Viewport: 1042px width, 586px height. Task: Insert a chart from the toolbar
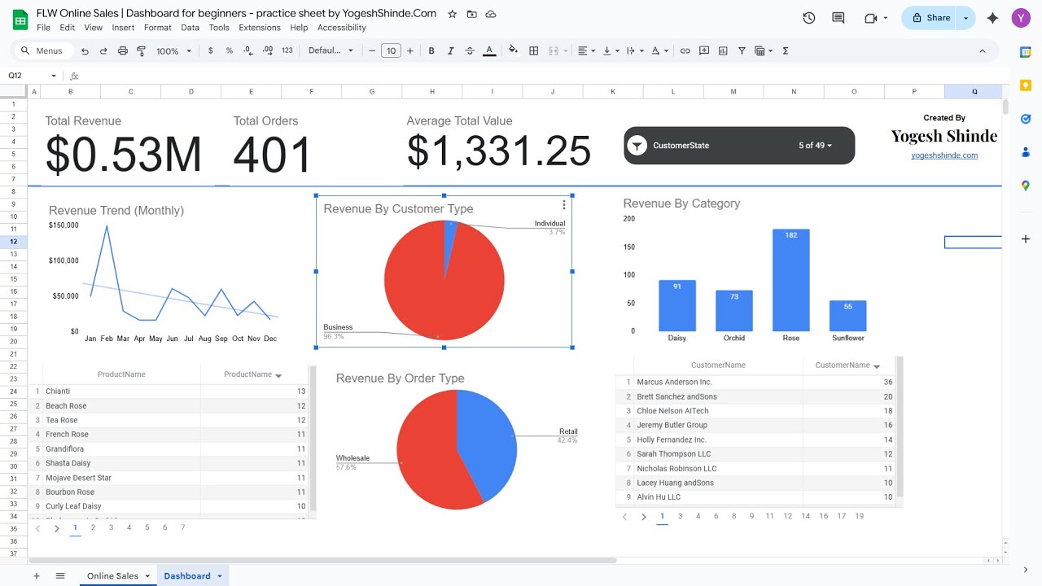[723, 50]
